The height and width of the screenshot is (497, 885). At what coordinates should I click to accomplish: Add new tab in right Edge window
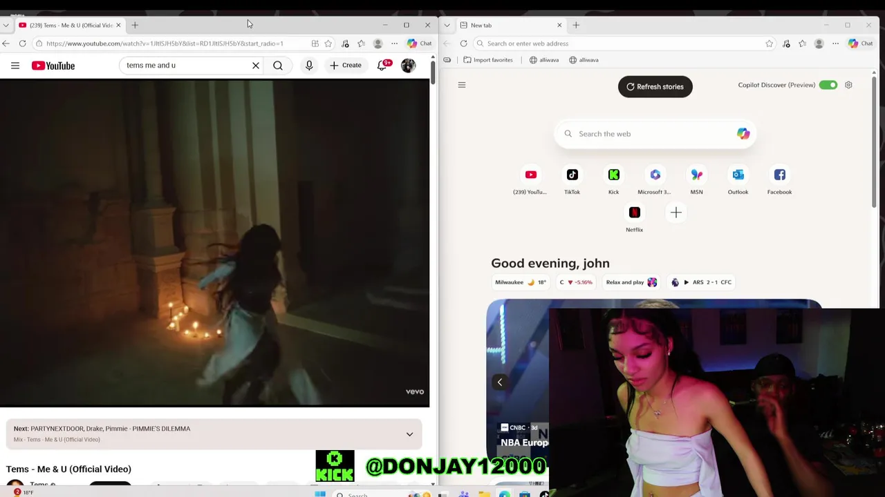click(x=576, y=25)
